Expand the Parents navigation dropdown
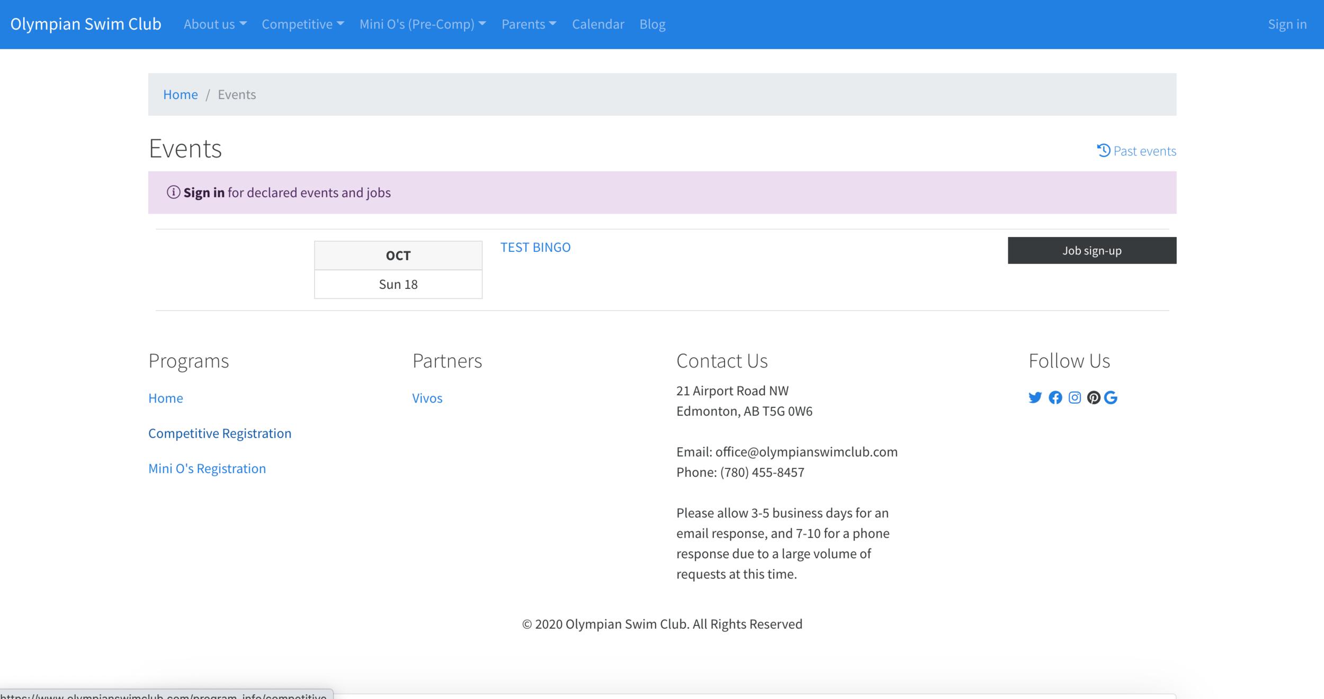Screen dimensions: 1324x699 pyautogui.click(x=529, y=24)
